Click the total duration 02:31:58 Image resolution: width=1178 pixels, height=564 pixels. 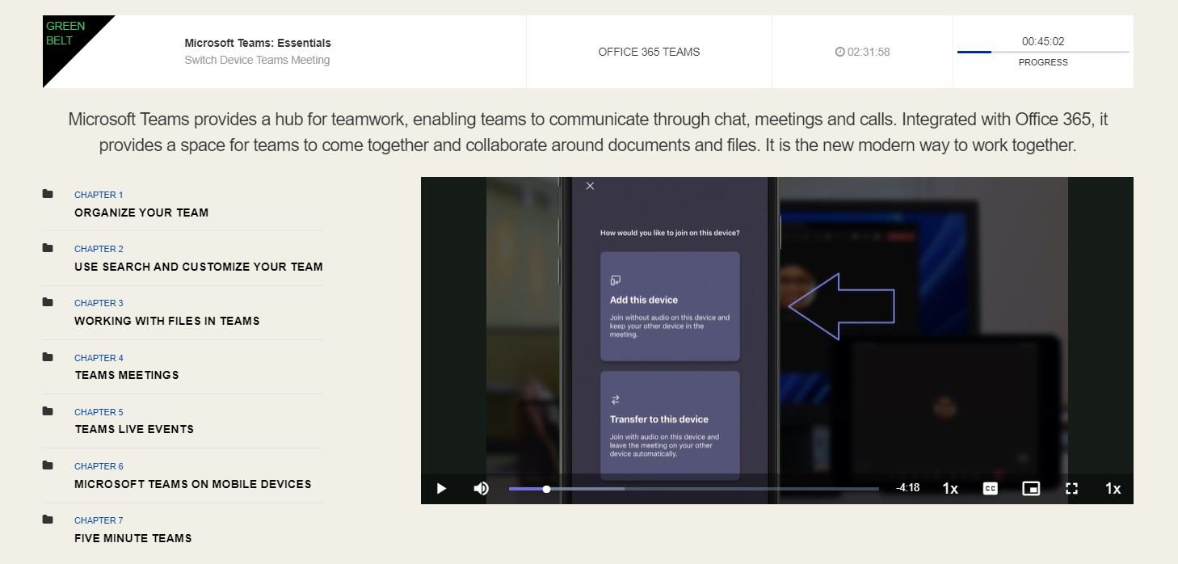tap(869, 52)
